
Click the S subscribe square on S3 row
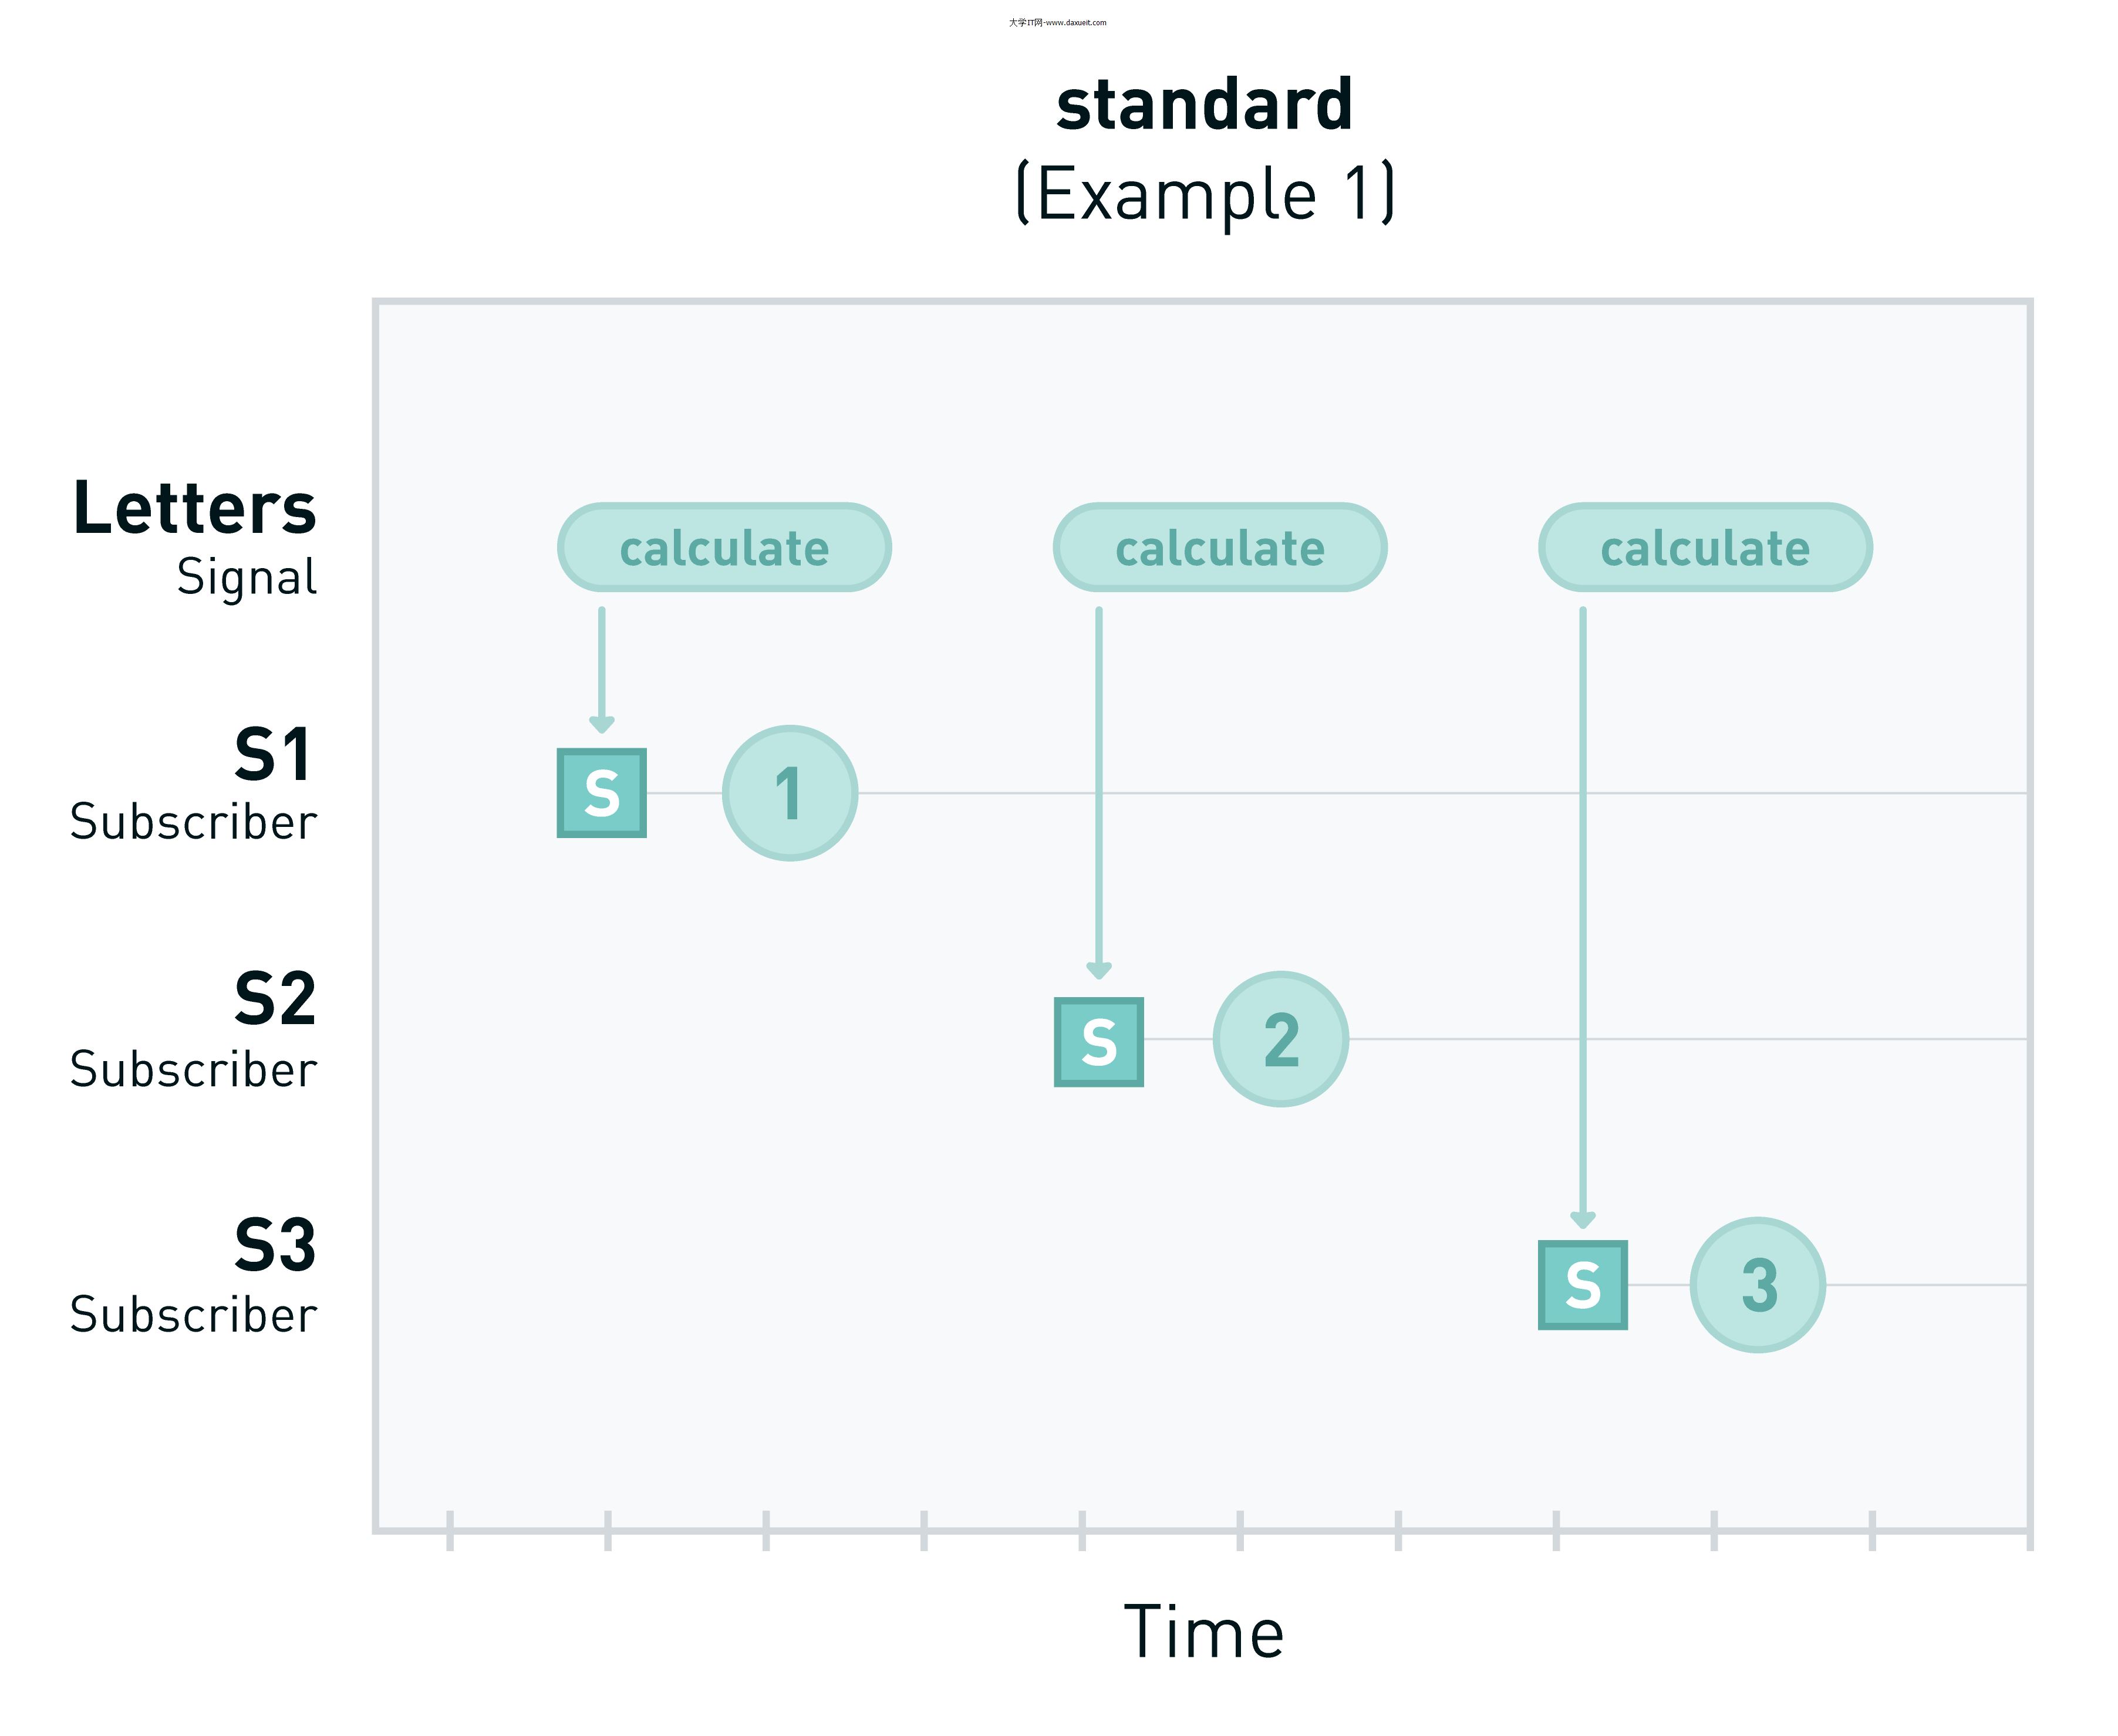click(1582, 1285)
